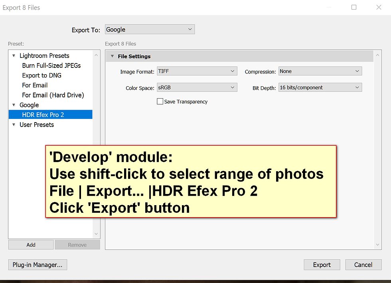The height and width of the screenshot is (283, 391).
Task: Click the Export button
Action: pos(322,265)
